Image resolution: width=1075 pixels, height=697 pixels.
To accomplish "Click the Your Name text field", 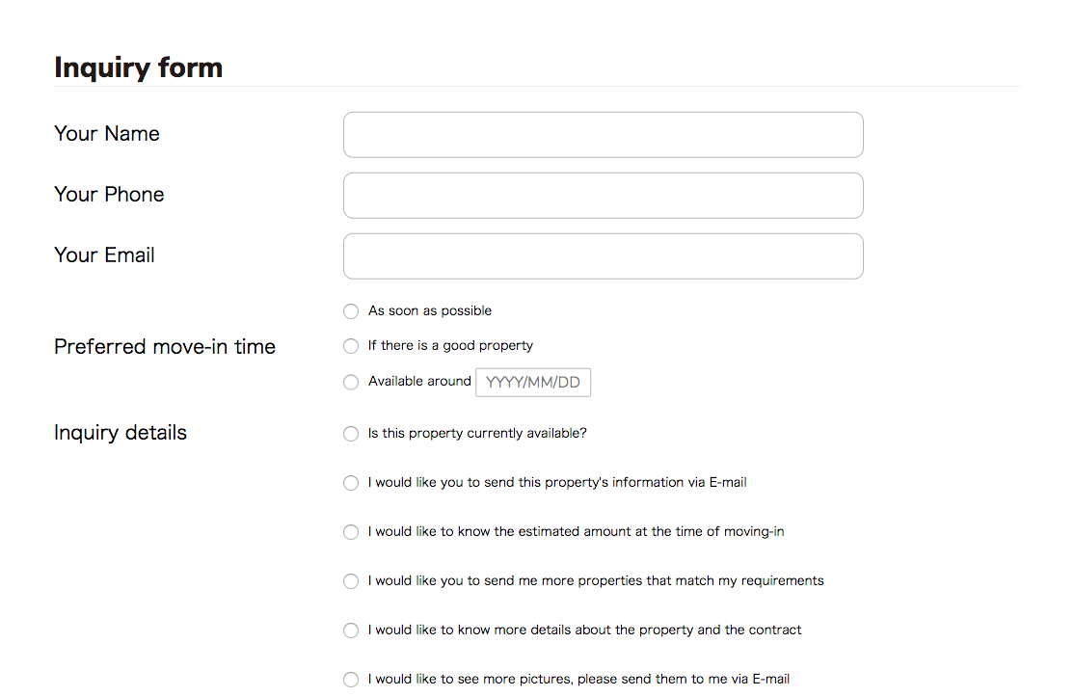I will coord(603,135).
